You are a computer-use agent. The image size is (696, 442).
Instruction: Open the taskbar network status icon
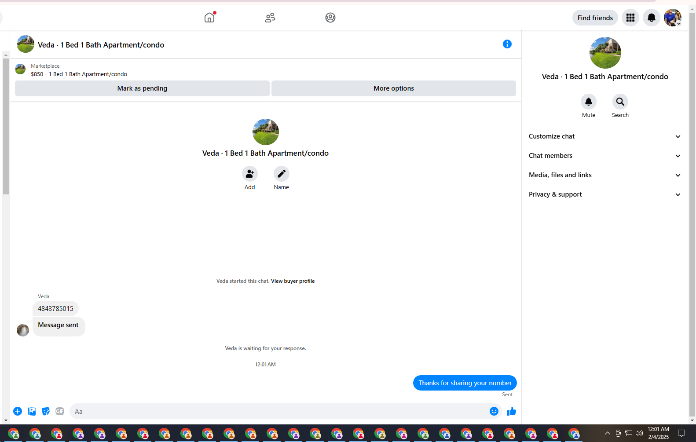point(629,433)
